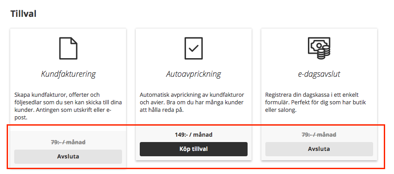Image resolution: width=394 pixels, height=174 pixels.
Task: Select the Autoavprickning add-on card
Action: click(193, 94)
